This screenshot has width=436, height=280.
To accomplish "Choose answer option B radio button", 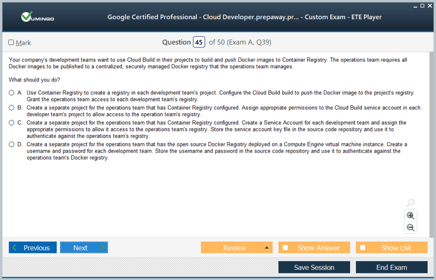I will click(x=12, y=108).
